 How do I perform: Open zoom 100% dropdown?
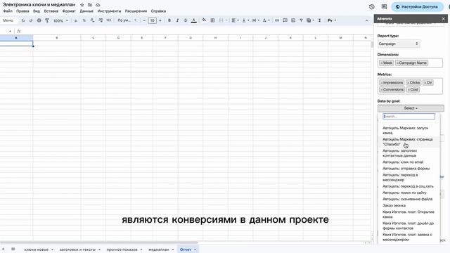[x=61, y=20]
